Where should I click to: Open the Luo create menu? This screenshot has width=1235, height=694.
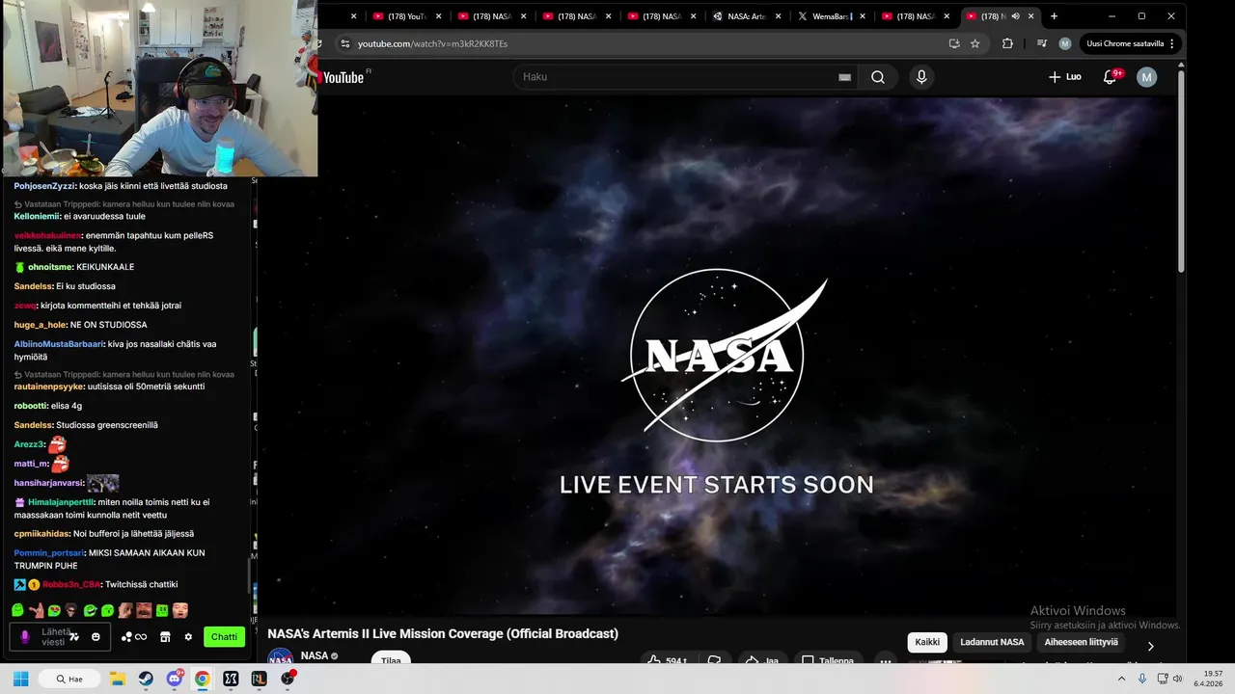pyautogui.click(x=1065, y=77)
